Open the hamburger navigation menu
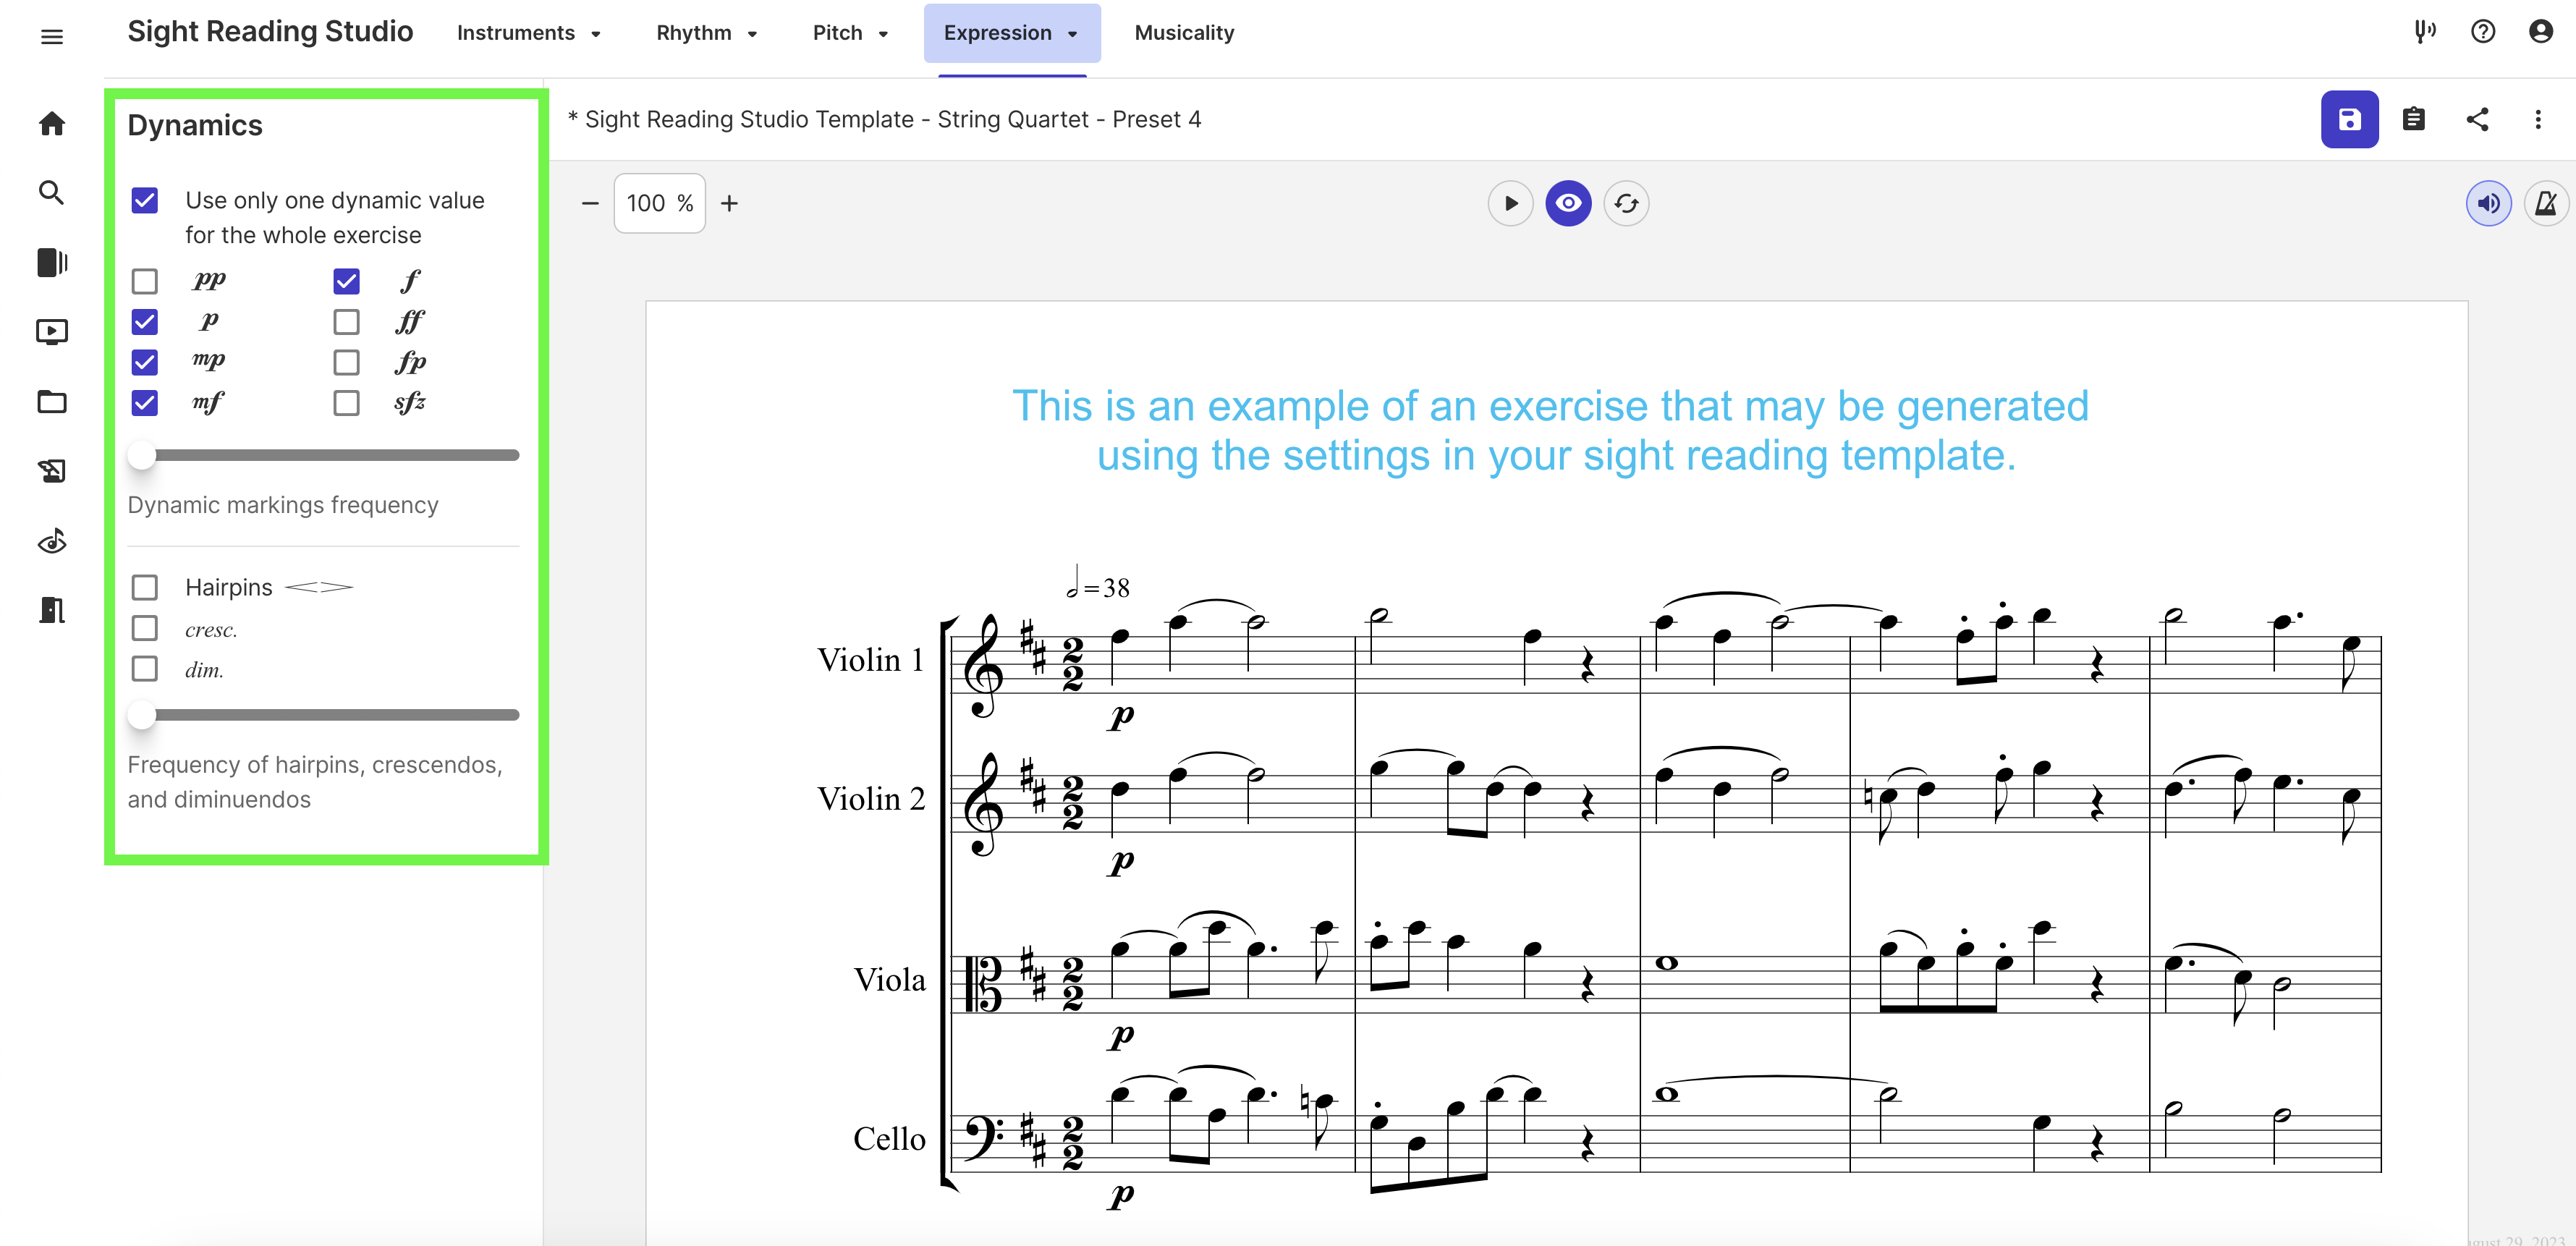The width and height of the screenshot is (2576, 1246). click(x=52, y=37)
